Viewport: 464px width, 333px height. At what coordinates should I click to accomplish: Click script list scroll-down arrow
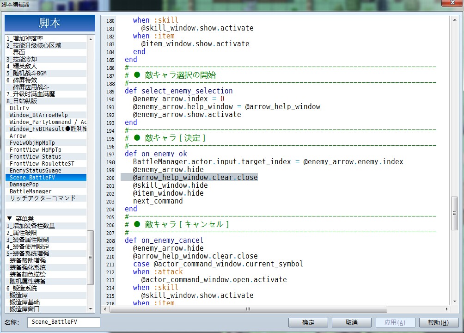[x=91, y=308]
